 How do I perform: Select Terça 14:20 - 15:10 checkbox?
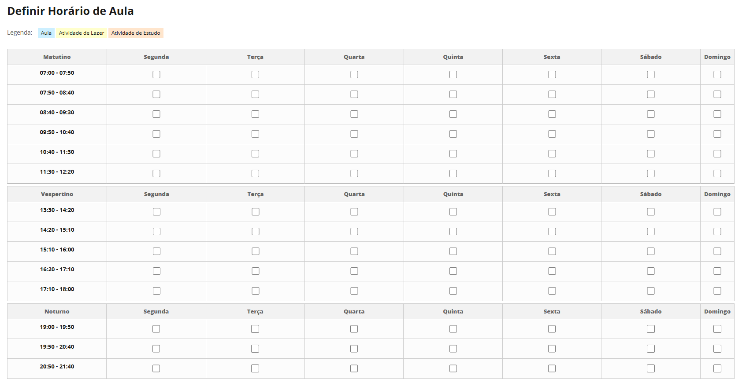point(256,232)
